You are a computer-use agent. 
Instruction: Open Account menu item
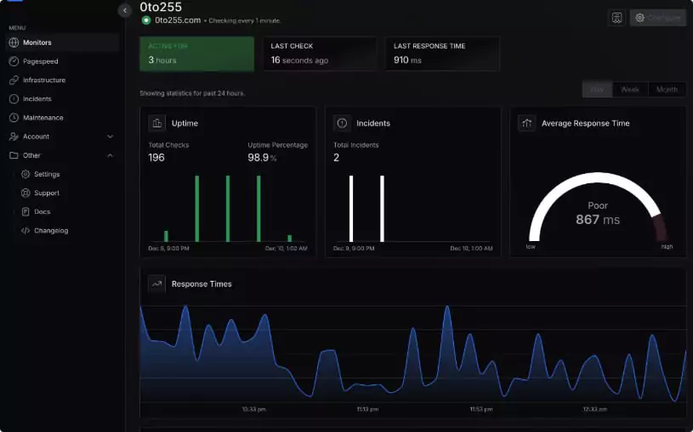[62, 137]
